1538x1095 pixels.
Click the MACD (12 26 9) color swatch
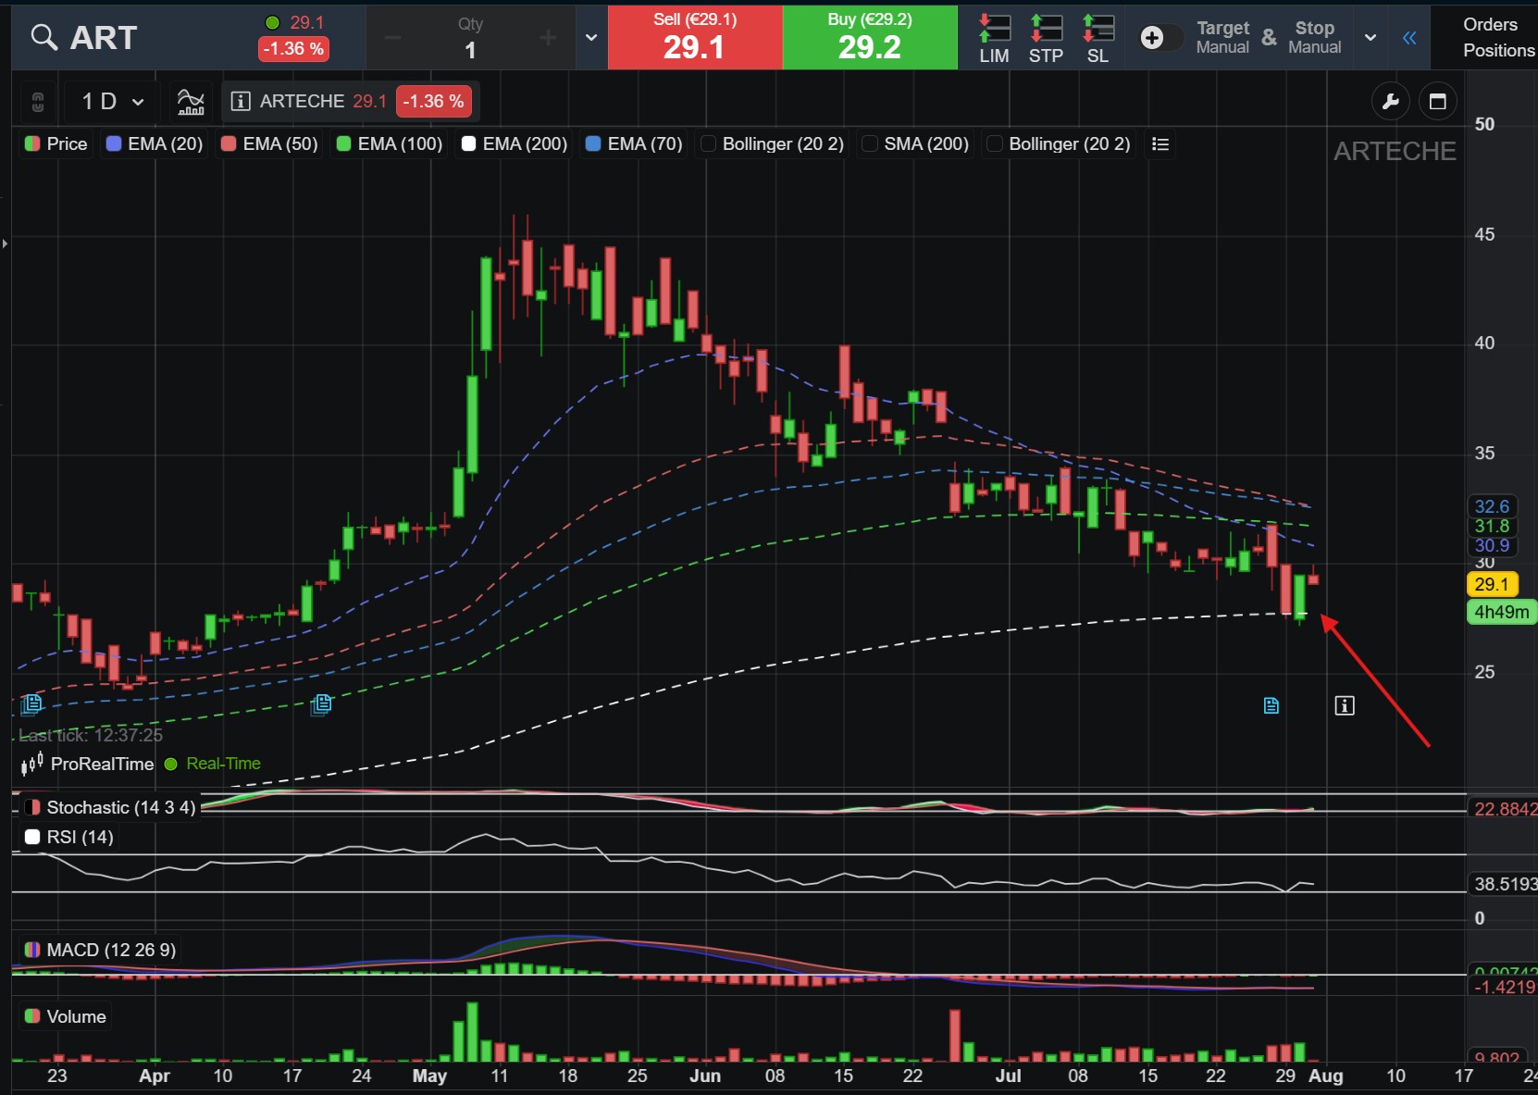[32, 950]
